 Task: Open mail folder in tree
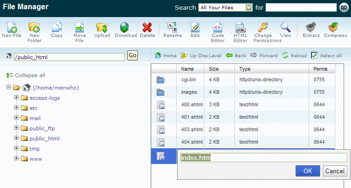tap(35, 118)
